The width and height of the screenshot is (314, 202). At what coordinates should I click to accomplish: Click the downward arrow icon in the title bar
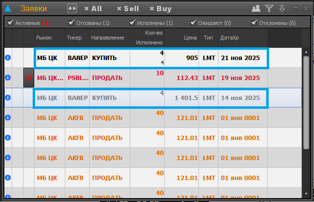(282, 8)
